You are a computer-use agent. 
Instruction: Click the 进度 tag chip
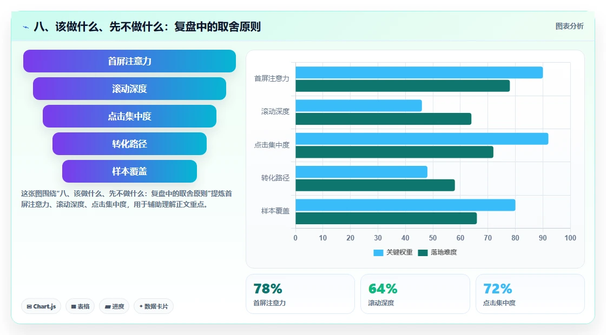114,306
